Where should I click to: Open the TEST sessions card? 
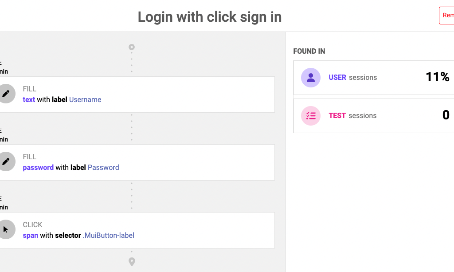[373, 116]
